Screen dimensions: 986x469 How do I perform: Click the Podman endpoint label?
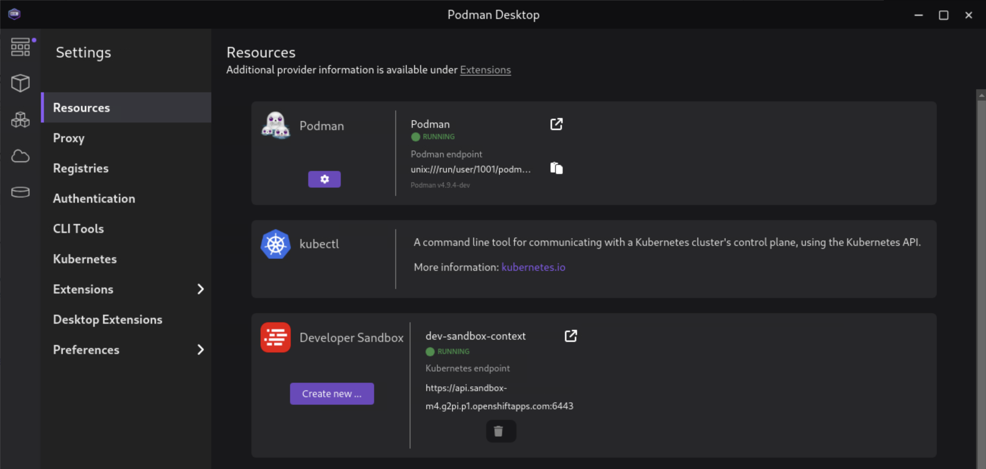tap(446, 154)
